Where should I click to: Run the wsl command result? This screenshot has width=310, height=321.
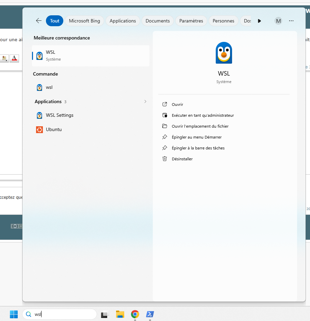(91, 87)
